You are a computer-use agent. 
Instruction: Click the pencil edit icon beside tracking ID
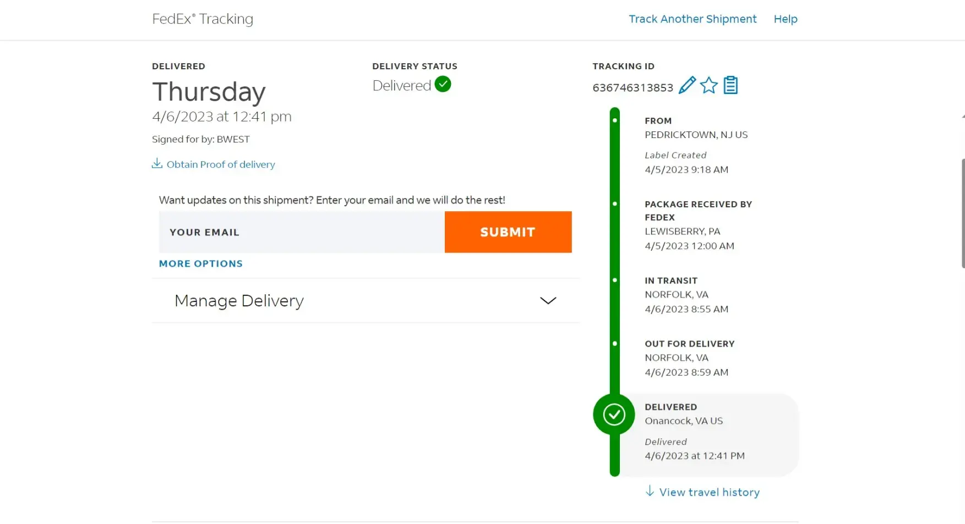point(687,86)
